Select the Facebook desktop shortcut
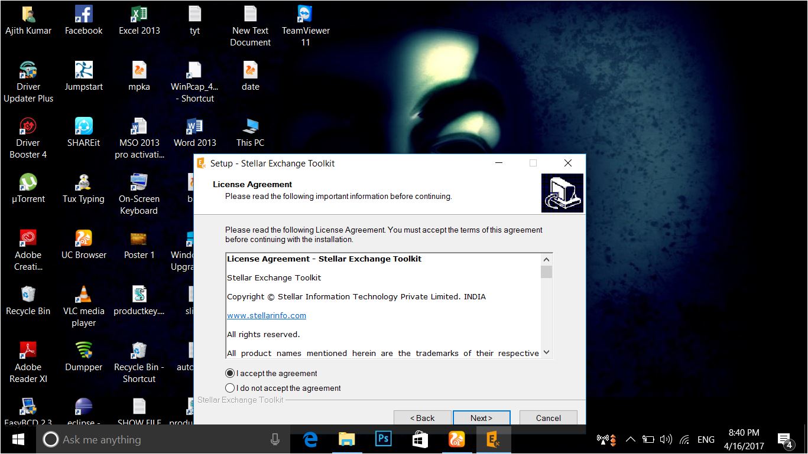Image resolution: width=808 pixels, height=454 pixels. 83,21
